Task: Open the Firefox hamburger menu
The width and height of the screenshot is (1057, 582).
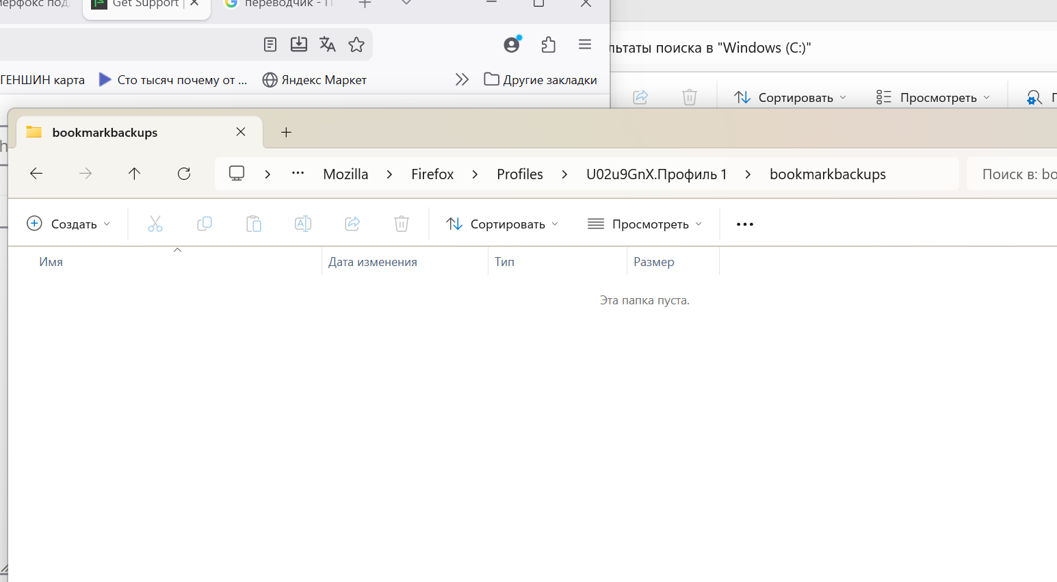Action: click(585, 44)
